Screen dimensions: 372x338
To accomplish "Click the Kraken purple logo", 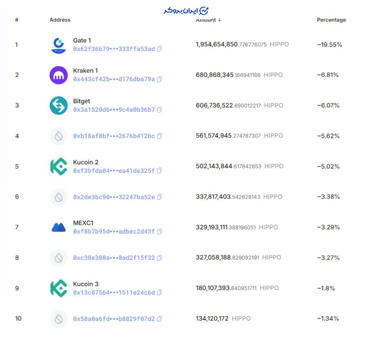I will click(59, 75).
